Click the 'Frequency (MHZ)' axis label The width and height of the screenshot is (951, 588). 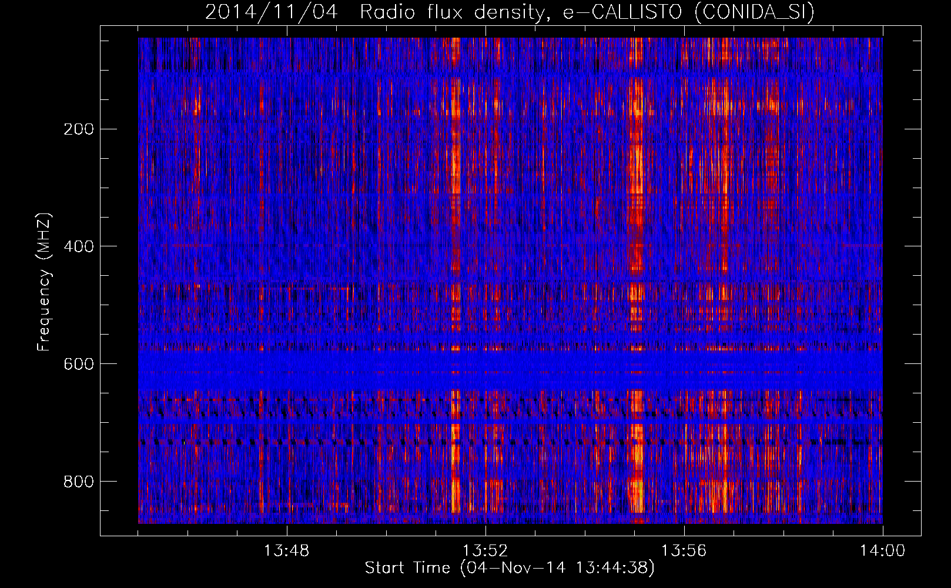(x=44, y=282)
